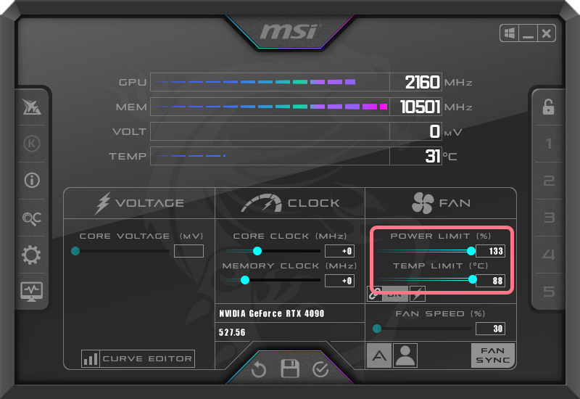Select the Clock section header

pos(290,203)
